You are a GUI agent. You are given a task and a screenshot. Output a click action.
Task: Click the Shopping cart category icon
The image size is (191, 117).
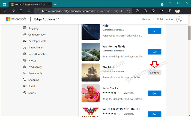point(25,80)
